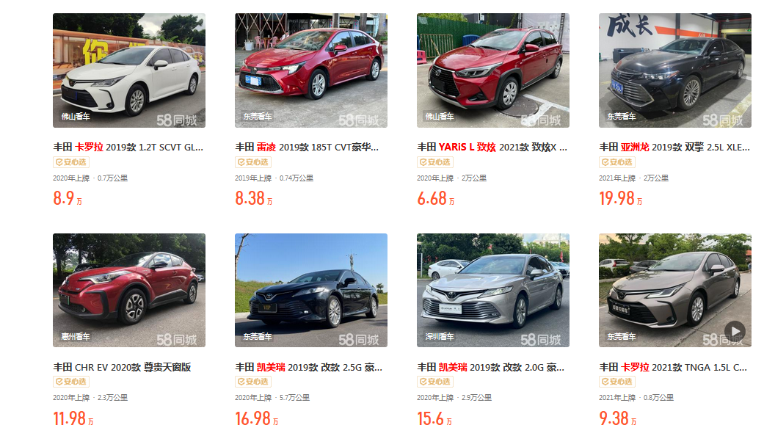The image size is (775, 436).
Task: Open the black 凯美瑞 2.5G photo
Action: [x=311, y=290]
